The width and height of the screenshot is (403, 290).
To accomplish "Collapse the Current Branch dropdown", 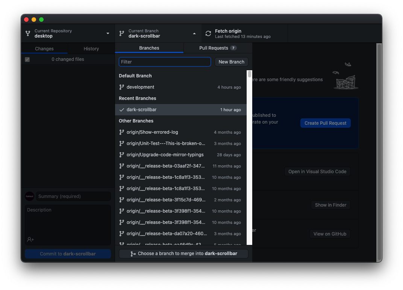I will pyautogui.click(x=194, y=33).
